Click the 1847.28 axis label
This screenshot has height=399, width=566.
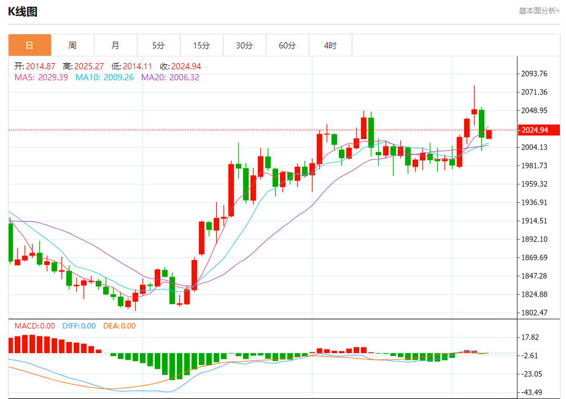pos(534,276)
